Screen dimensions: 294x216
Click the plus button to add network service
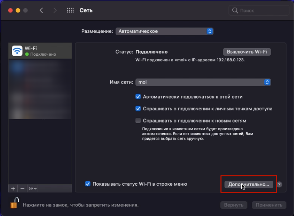click(x=13, y=188)
